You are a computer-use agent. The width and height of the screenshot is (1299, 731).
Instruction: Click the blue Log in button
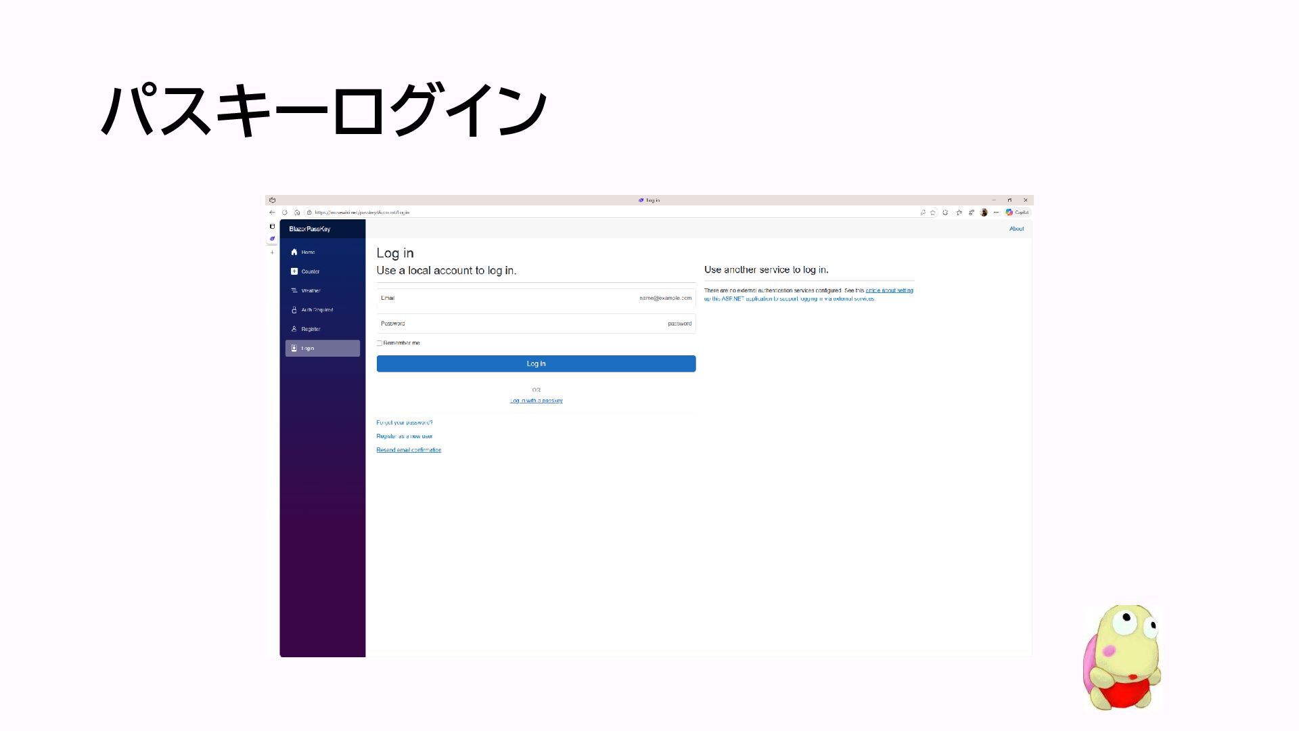(536, 364)
